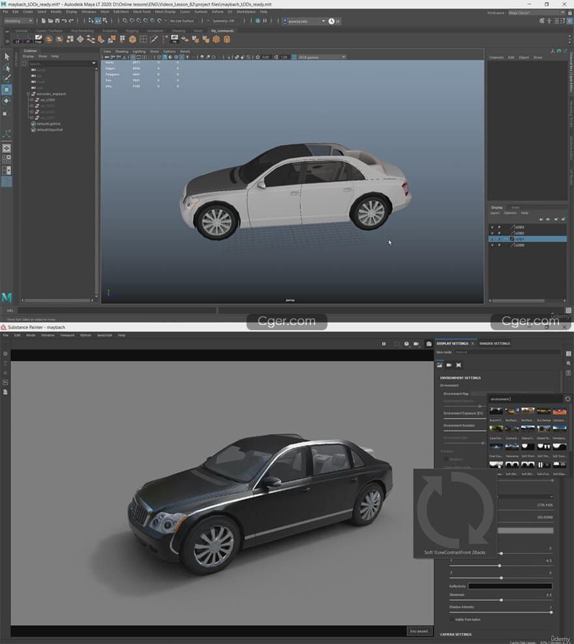Click the circle icon beside environment search field
The width and height of the screenshot is (574, 644).
coord(567,399)
